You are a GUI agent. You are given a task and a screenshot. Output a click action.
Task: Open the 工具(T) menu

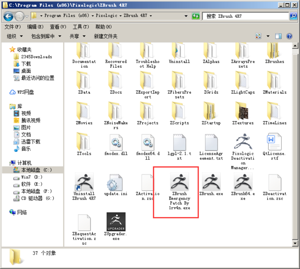pos(80,27)
